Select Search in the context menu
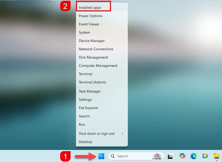The image size is (222, 162). click(x=102, y=116)
